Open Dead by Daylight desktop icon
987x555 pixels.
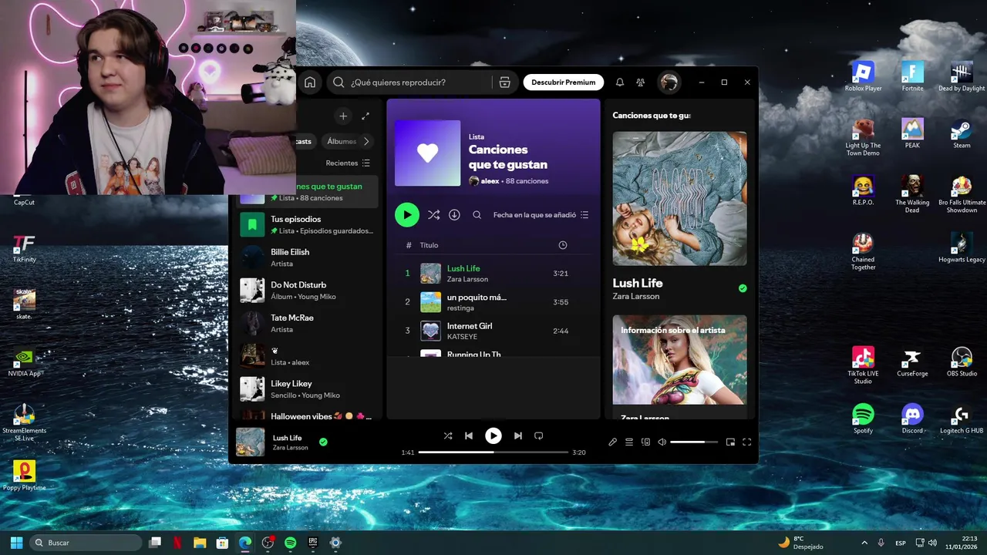pos(962,77)
